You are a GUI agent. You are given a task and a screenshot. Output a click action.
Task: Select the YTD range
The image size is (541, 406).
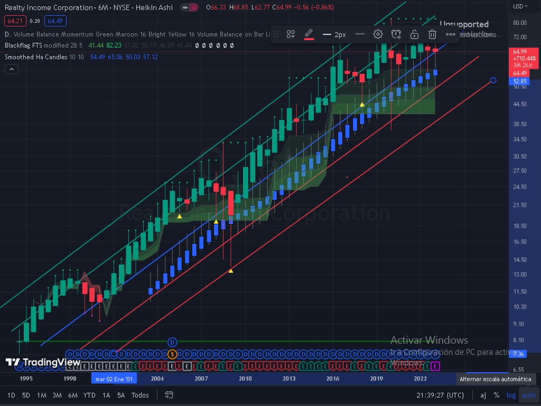point(89,395)
